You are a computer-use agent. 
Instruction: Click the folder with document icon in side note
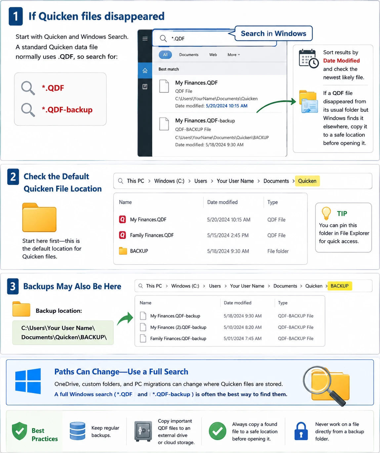click(309, 102)
